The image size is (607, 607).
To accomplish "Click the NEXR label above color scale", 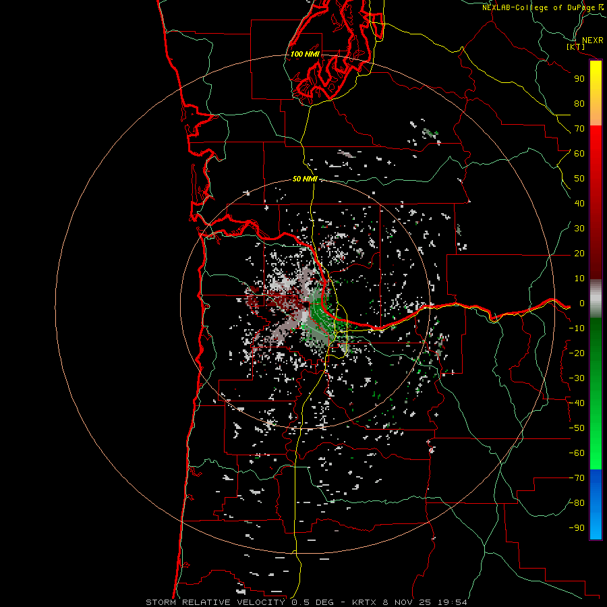I will [x=592, y=40].
